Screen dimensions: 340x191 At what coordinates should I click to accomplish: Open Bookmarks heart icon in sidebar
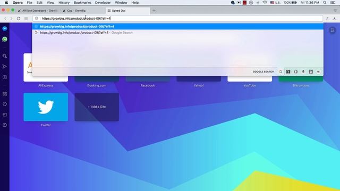tap(5, 104)
